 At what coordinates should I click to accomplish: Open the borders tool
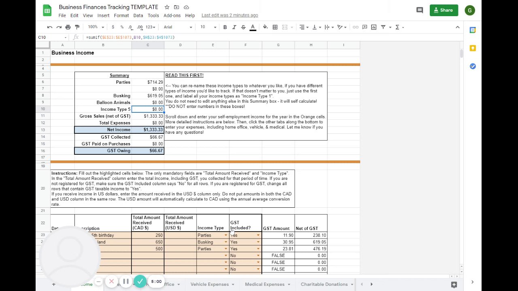click(x=275, y=27)
